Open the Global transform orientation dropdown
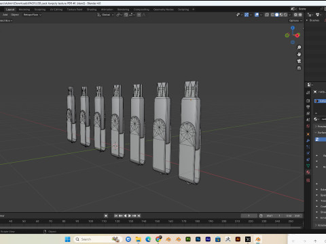 coord(106,15)
